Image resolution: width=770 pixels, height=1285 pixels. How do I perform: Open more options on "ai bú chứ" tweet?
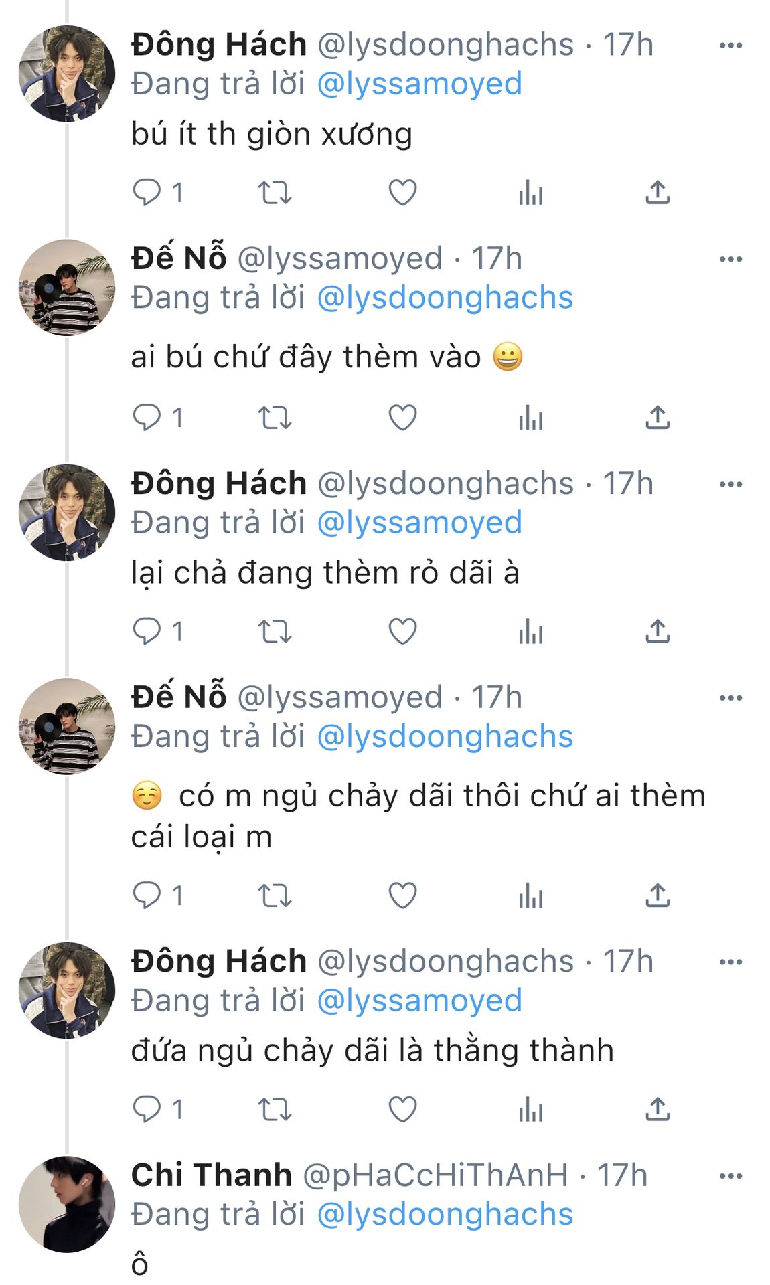tap(730, 259)
